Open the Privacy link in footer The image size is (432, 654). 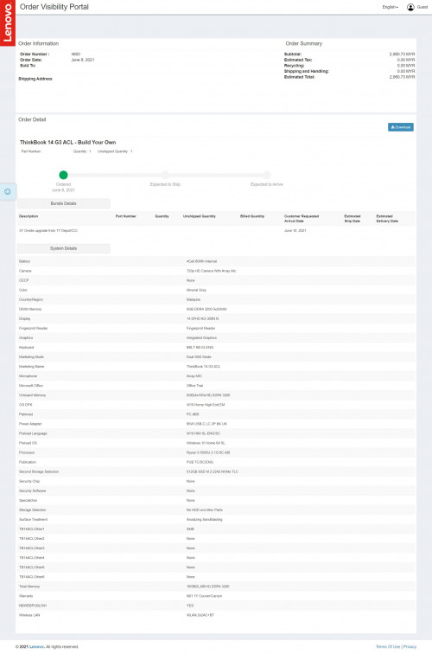tap(410, 646)
